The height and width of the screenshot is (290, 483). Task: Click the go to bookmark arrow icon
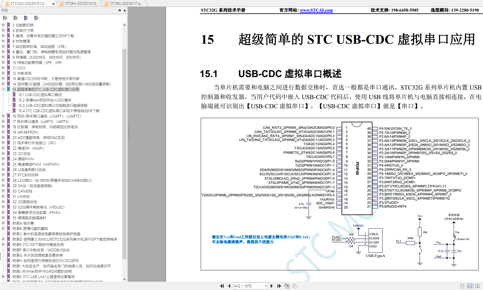pyautogui.click(x=26, y=18)
